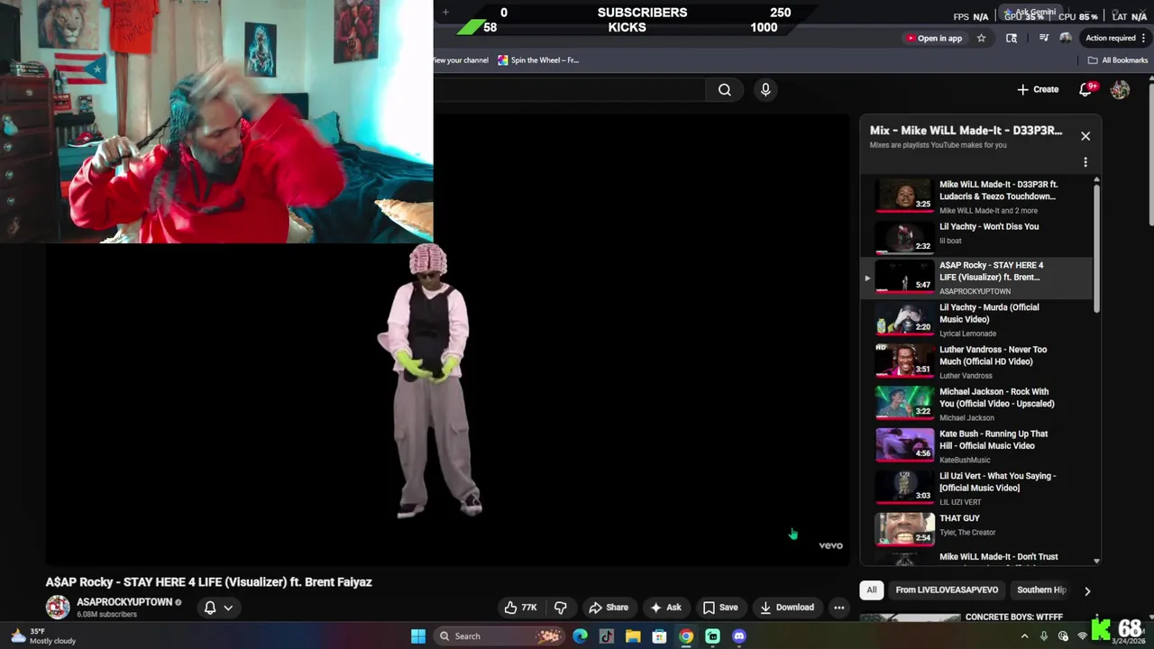Image resolution: width=1154 pixels, height=649 pixels.
Task: Open Chrome three-dot menu next to Action required
Action: [x=1143, y=38]
